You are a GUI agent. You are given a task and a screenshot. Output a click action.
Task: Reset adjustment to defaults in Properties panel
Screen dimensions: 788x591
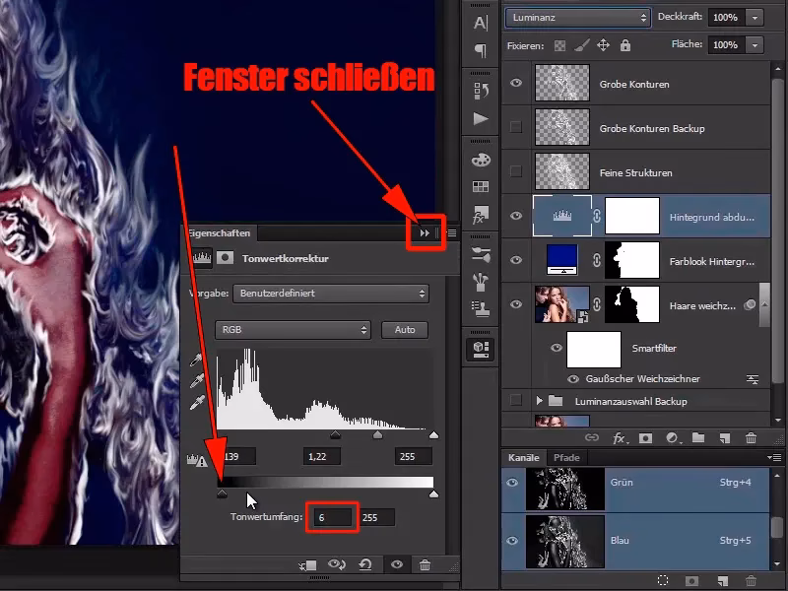[367, 565]
